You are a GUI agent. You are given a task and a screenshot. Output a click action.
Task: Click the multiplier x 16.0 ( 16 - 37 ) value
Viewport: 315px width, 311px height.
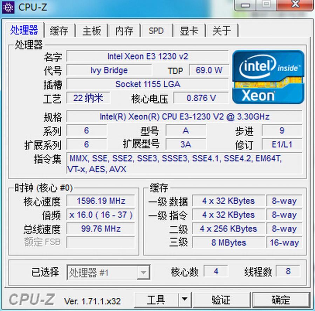pos(101,215)
